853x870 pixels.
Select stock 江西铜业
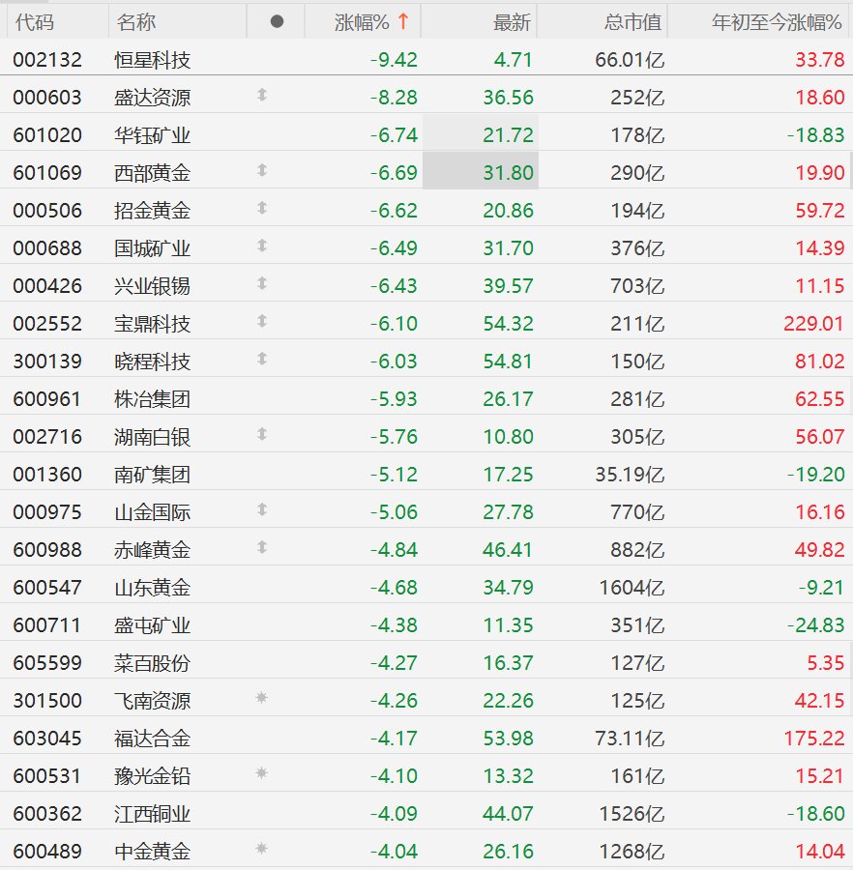(x=152, y=813)
